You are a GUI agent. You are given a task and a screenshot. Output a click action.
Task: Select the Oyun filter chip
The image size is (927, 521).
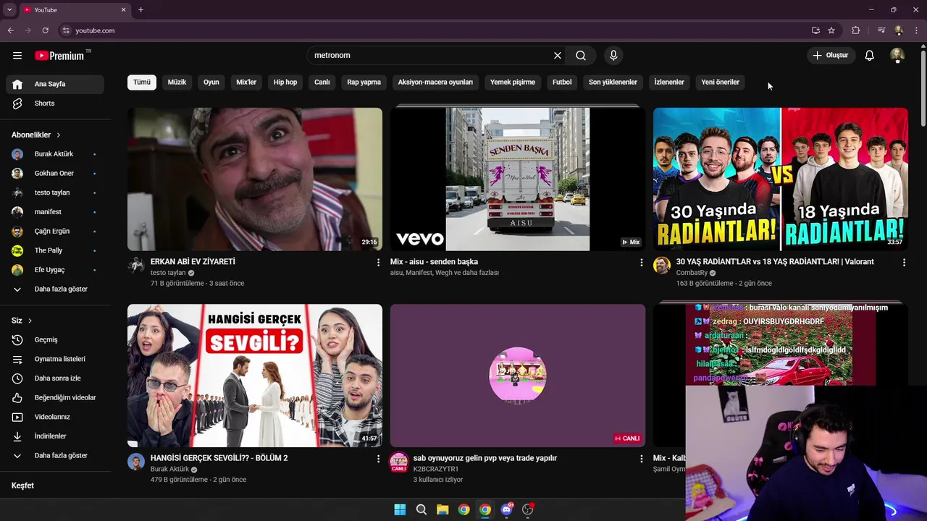click(x=211, y=82)
